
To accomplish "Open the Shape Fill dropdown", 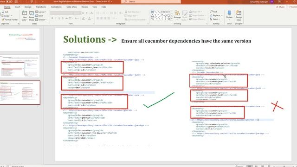I will (x=196, y=12).
